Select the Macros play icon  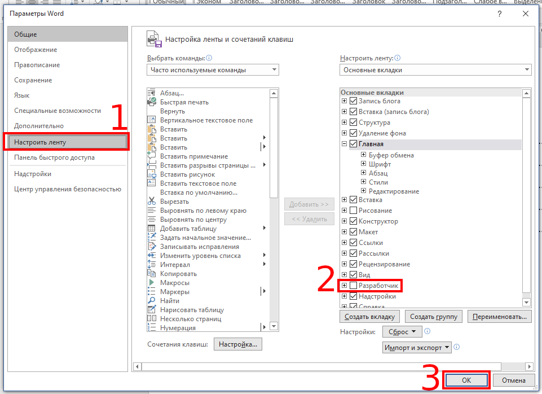151,282
